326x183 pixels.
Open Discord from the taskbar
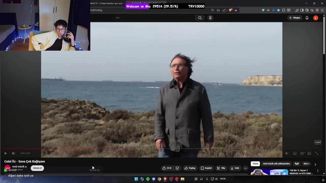(x=154, y=179)
